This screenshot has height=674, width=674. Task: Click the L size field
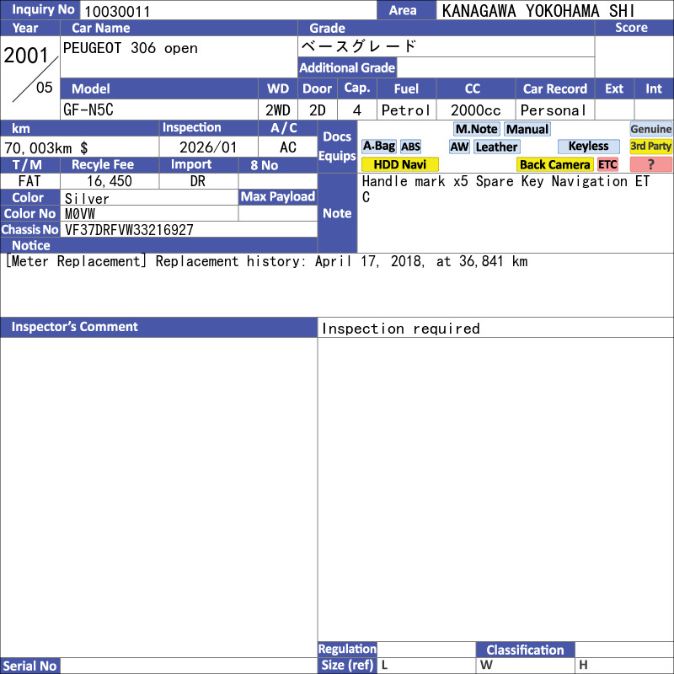pyautogui.click(x=426, y=666)
